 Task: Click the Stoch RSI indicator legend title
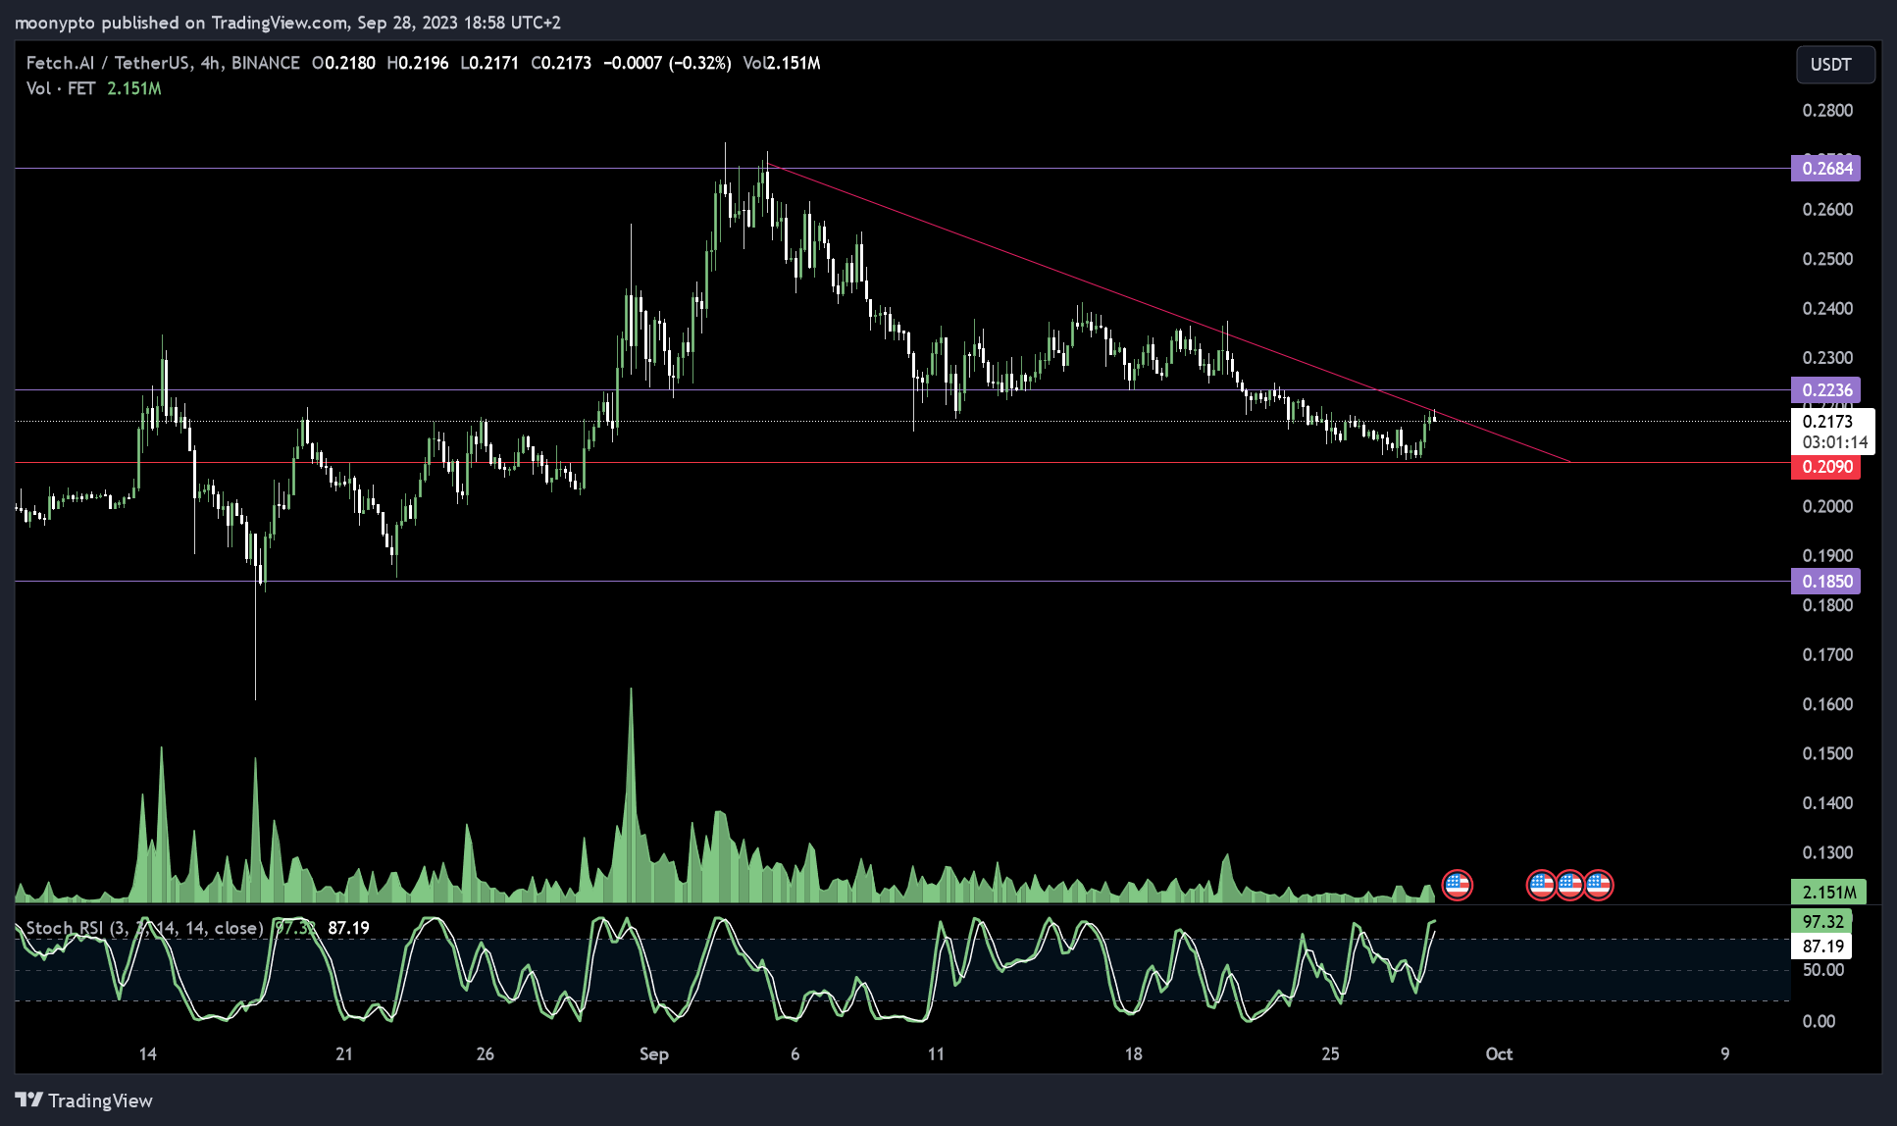(145, 928)
